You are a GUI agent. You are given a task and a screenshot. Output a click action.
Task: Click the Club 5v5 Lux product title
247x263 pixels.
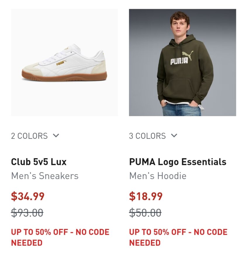[x=39, y=162]
